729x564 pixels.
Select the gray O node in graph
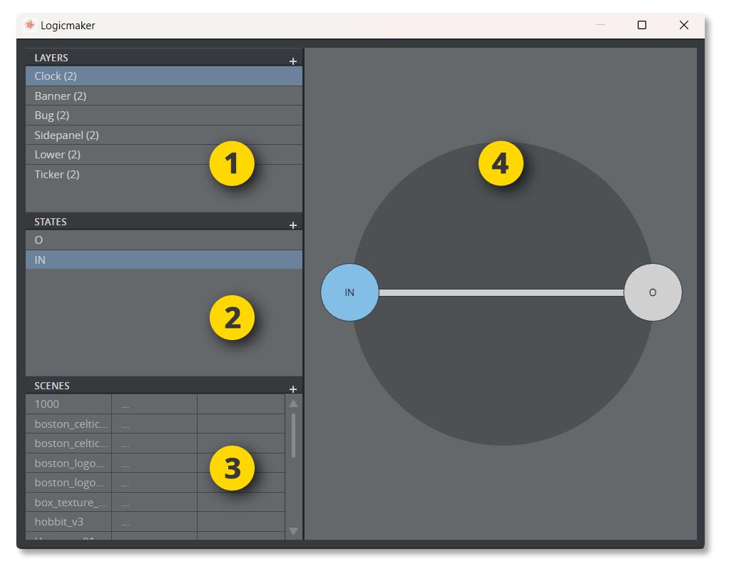click(x=652, y=292)
